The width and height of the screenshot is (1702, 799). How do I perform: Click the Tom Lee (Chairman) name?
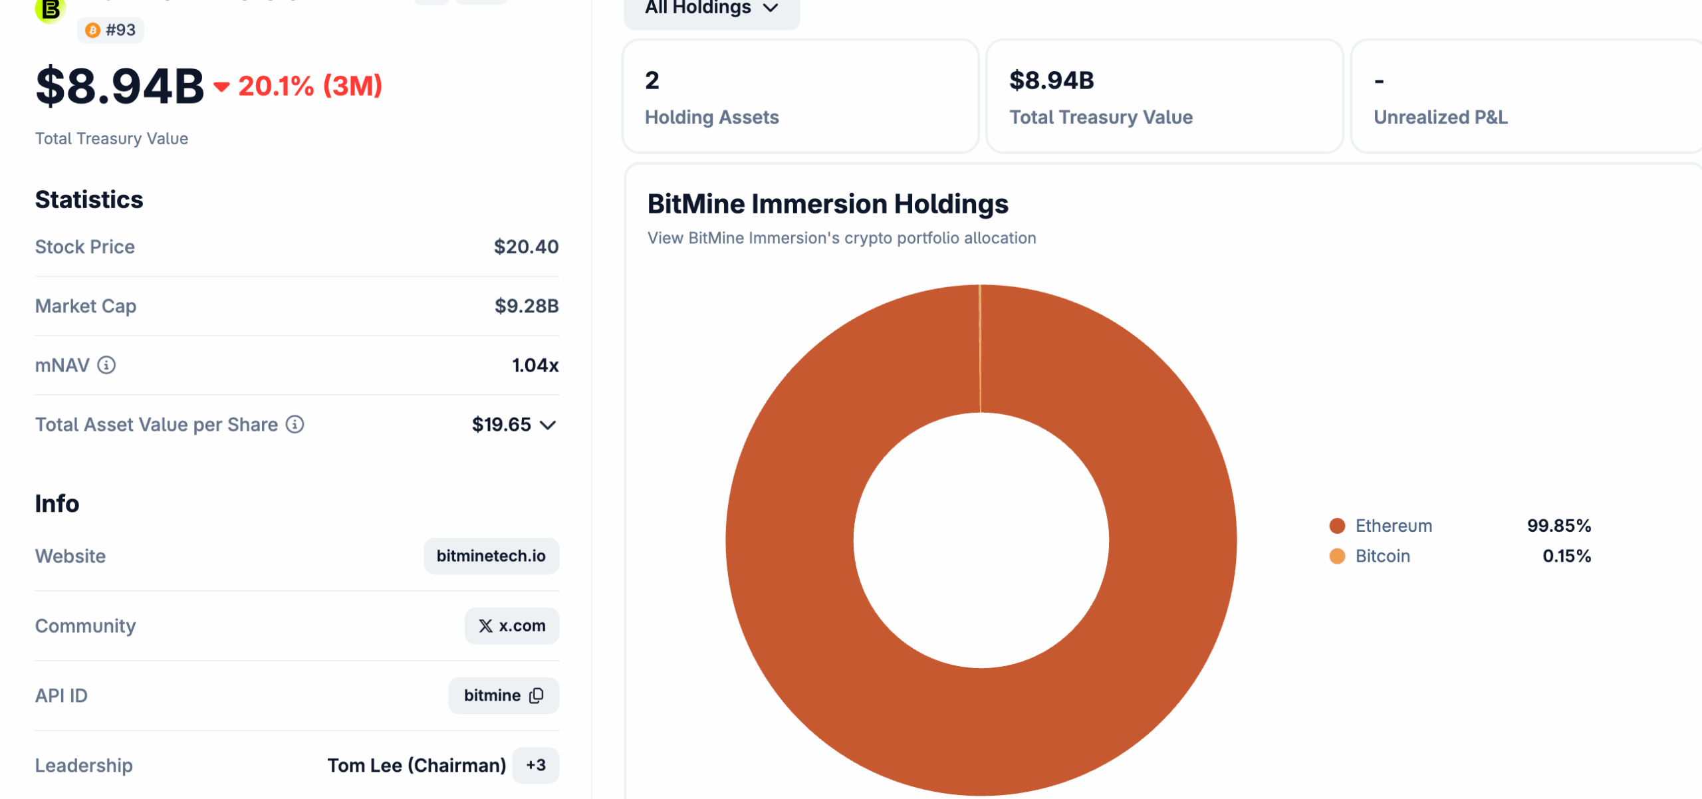click(417, 765)
